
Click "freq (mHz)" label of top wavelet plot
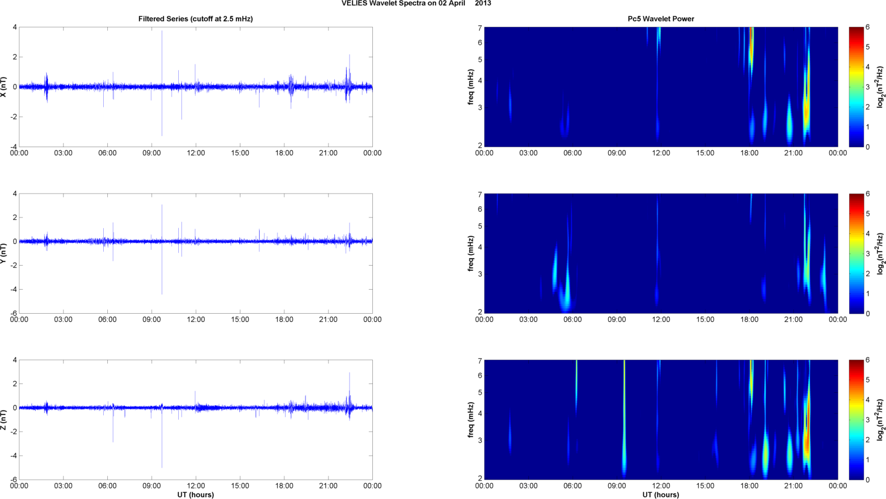[x=471, y=87]
